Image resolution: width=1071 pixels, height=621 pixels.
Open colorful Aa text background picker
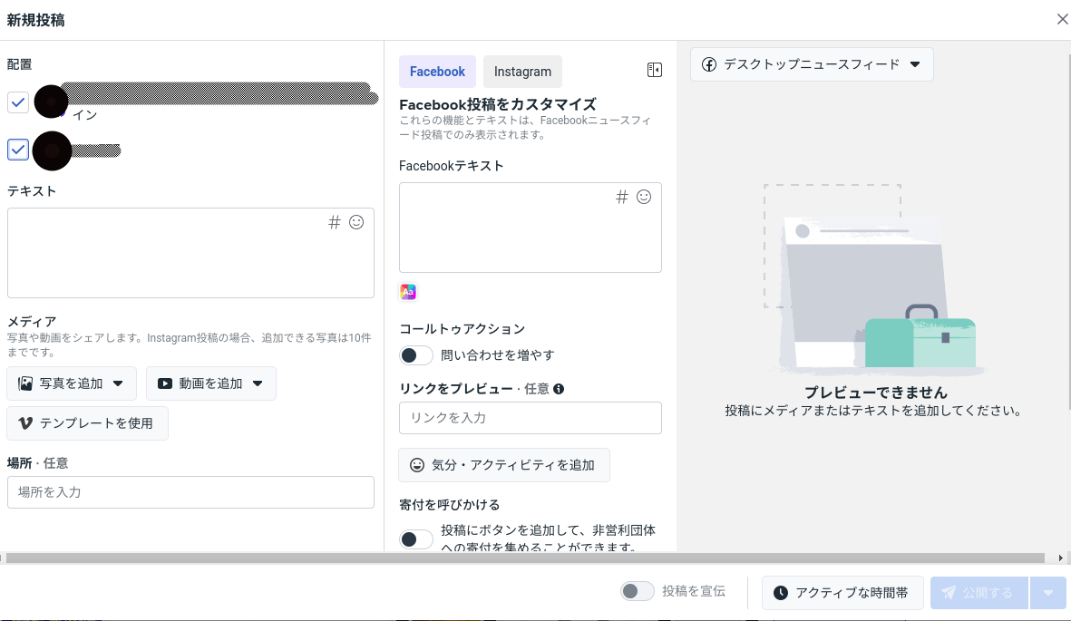408,292
